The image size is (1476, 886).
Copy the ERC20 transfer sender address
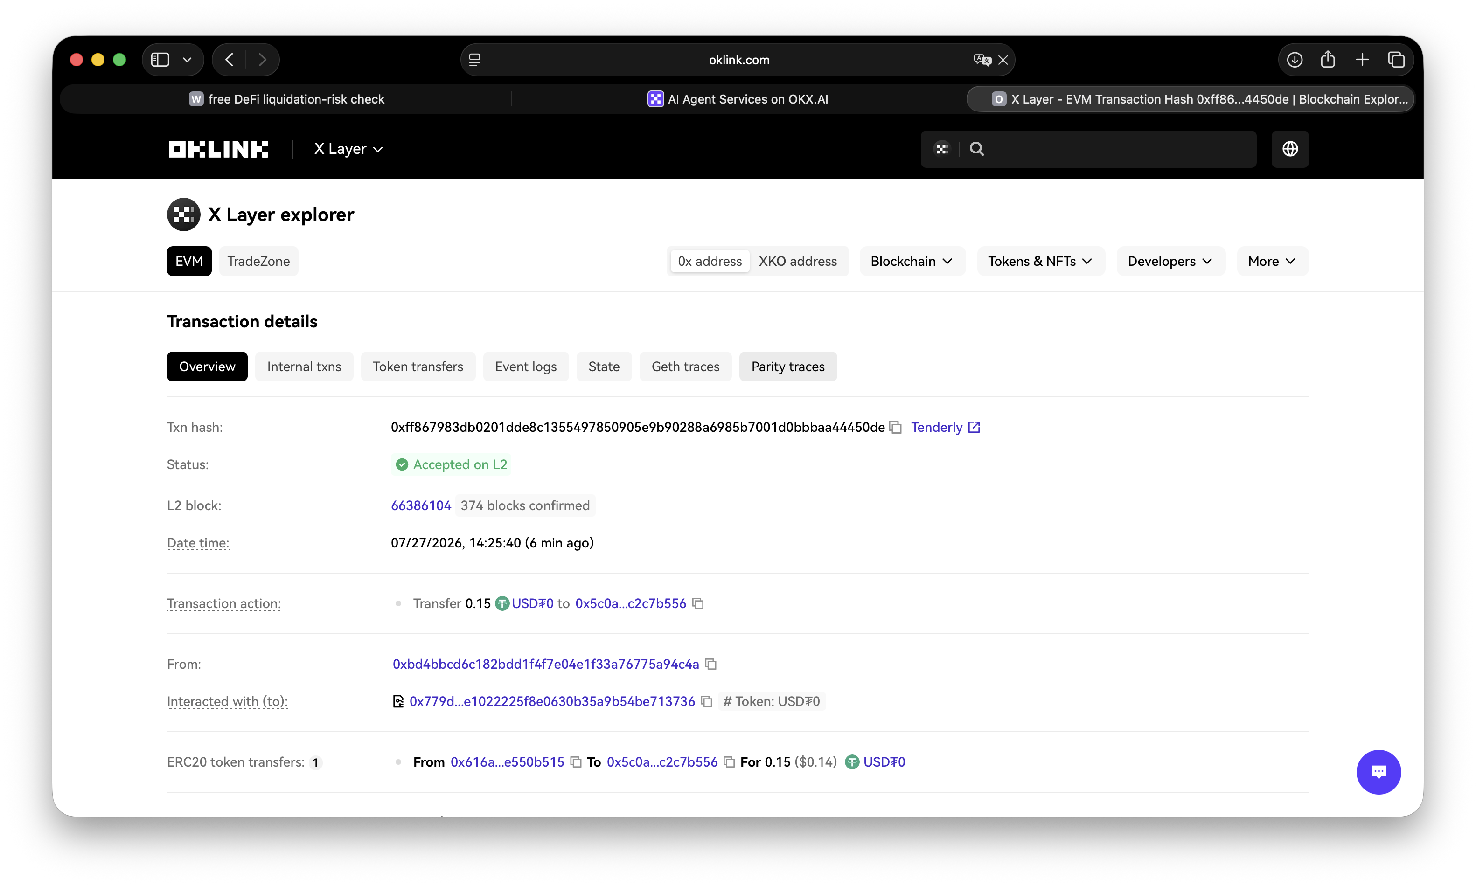576,762
